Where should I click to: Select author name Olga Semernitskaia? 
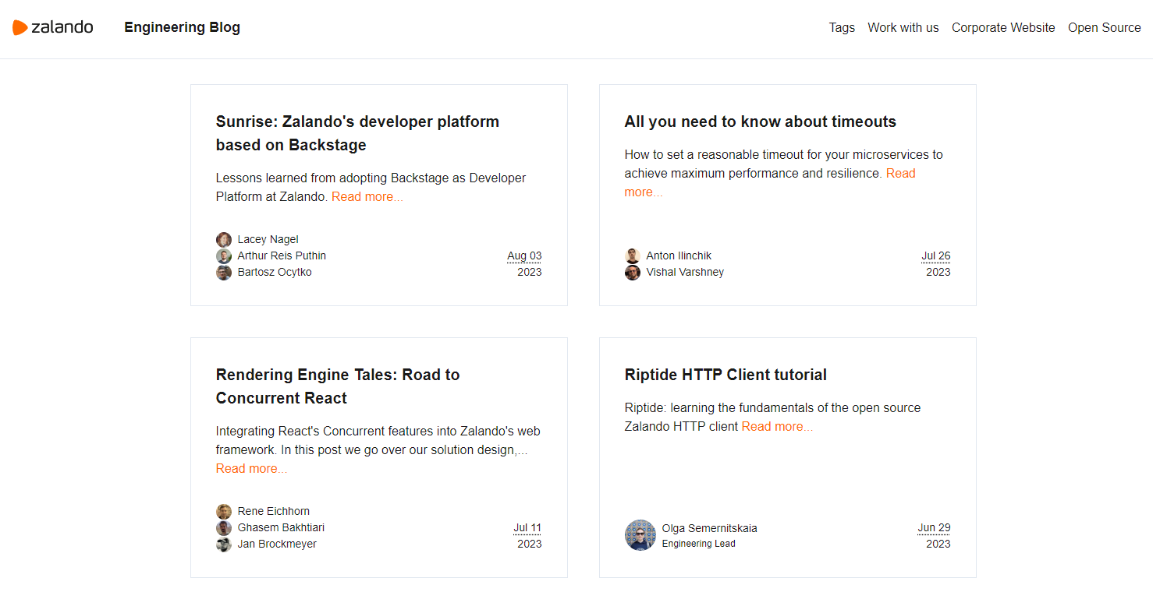(x=710, y=528)
